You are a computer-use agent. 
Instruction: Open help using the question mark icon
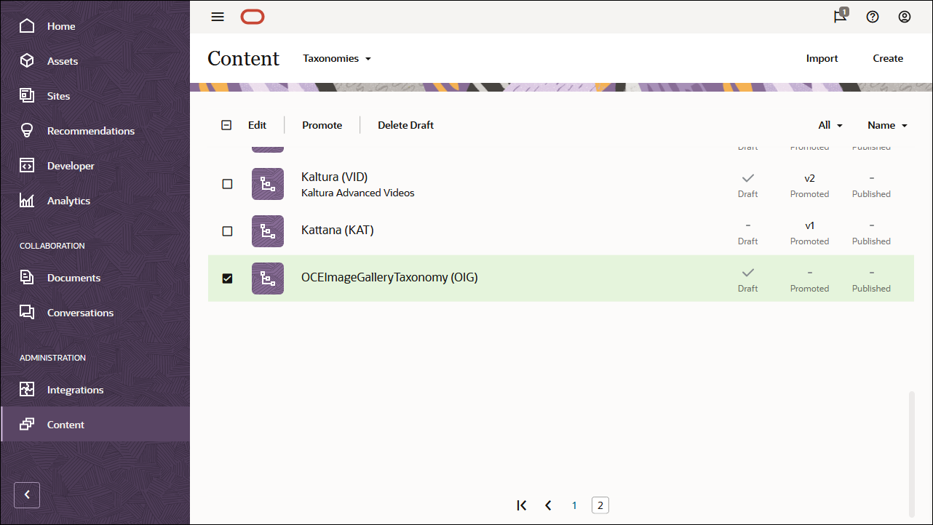pos(873,17)
